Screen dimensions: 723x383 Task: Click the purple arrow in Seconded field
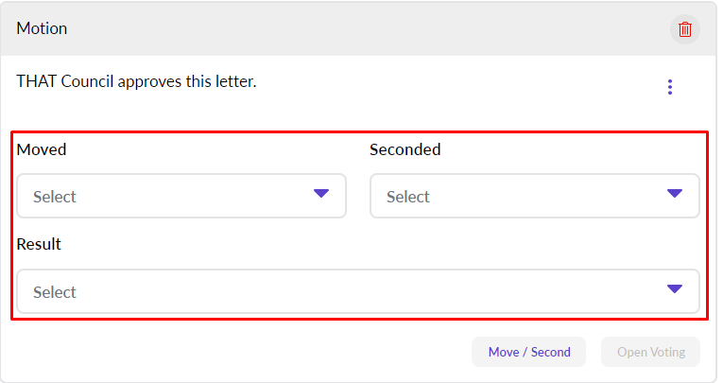click(x=674, y=194)
